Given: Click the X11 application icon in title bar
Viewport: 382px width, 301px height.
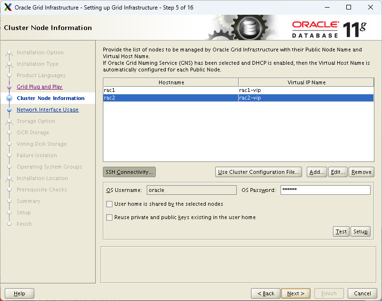Looking at the screenshot, I should [x=8, y=7].
